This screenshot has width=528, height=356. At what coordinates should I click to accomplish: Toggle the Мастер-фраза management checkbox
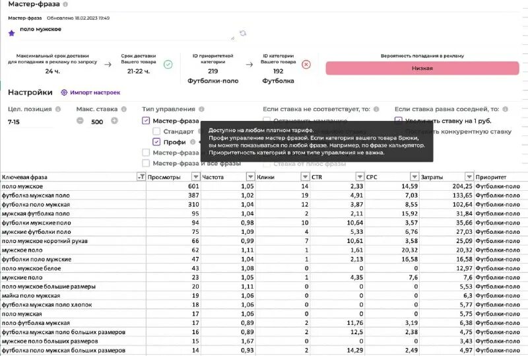[146, 121]
